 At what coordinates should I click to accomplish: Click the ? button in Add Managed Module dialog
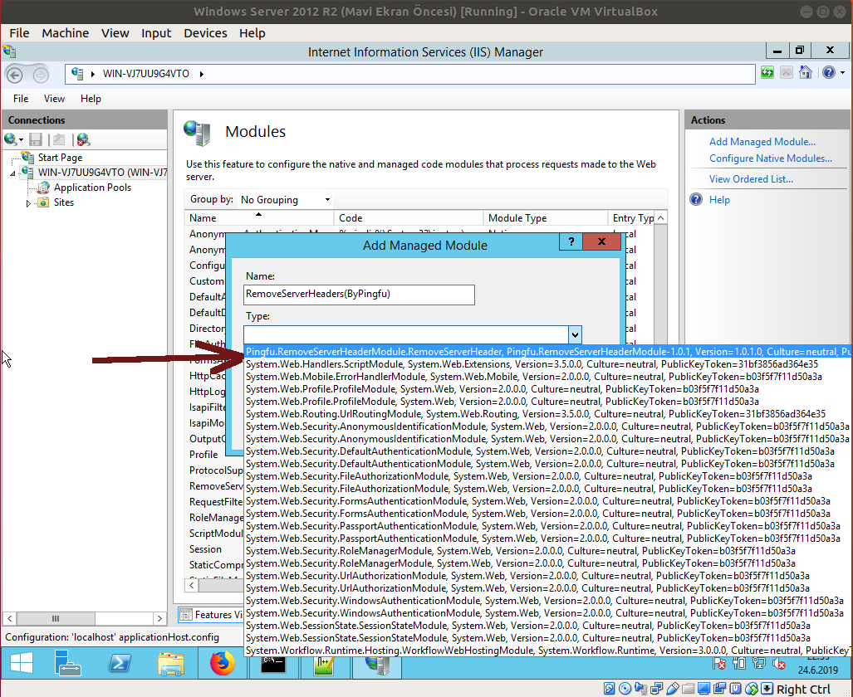coord(571,241)
